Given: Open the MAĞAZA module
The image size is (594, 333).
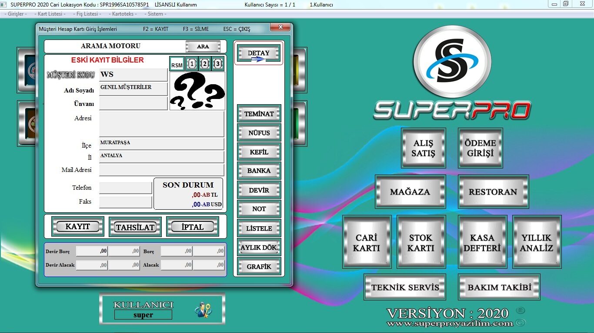Looking at the screenshot, I should (410, 192).
